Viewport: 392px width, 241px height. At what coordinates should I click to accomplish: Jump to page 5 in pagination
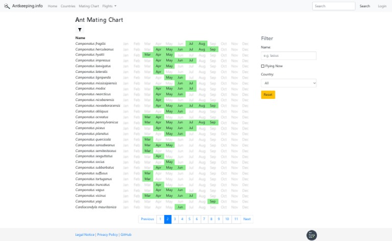click(189, 219)
